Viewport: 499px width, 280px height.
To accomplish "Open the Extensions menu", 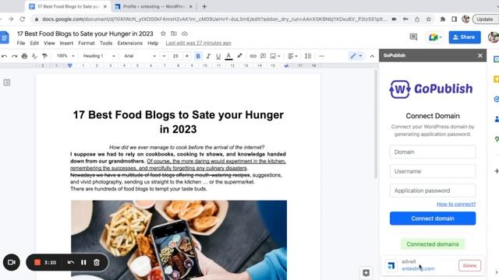I will tap(130, 44).
